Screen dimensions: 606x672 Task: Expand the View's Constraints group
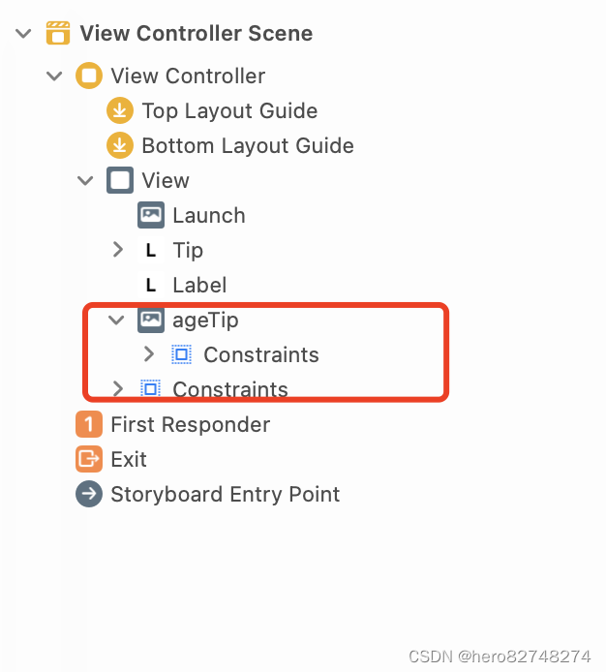[x=117, y=388]
